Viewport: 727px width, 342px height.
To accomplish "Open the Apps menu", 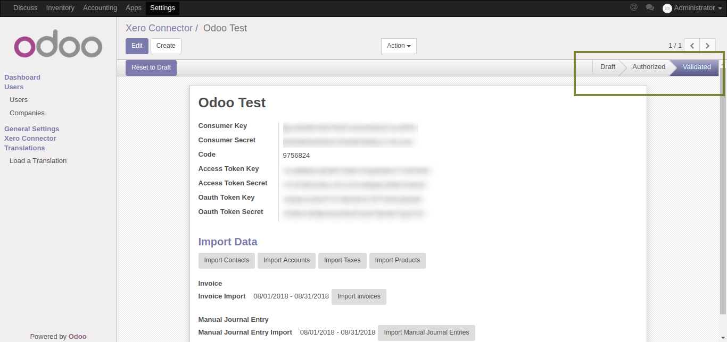I will coord(134,8).
